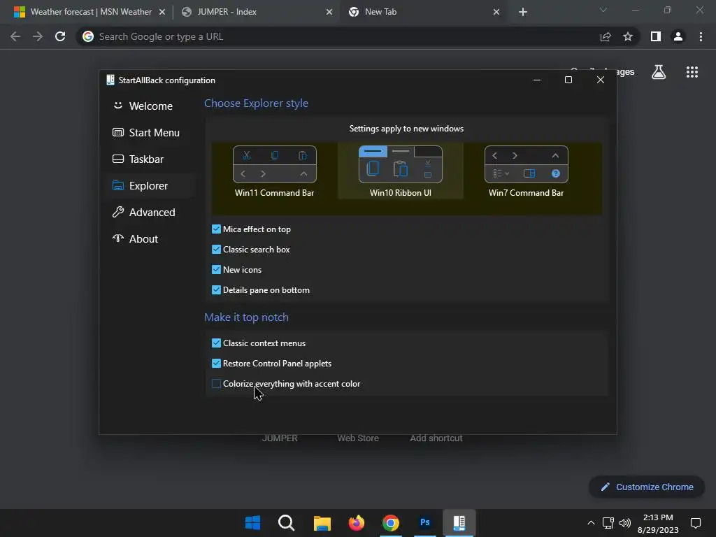Open the Advanced settings section
Screen dimensions: 716x537
tap(144, 213)
